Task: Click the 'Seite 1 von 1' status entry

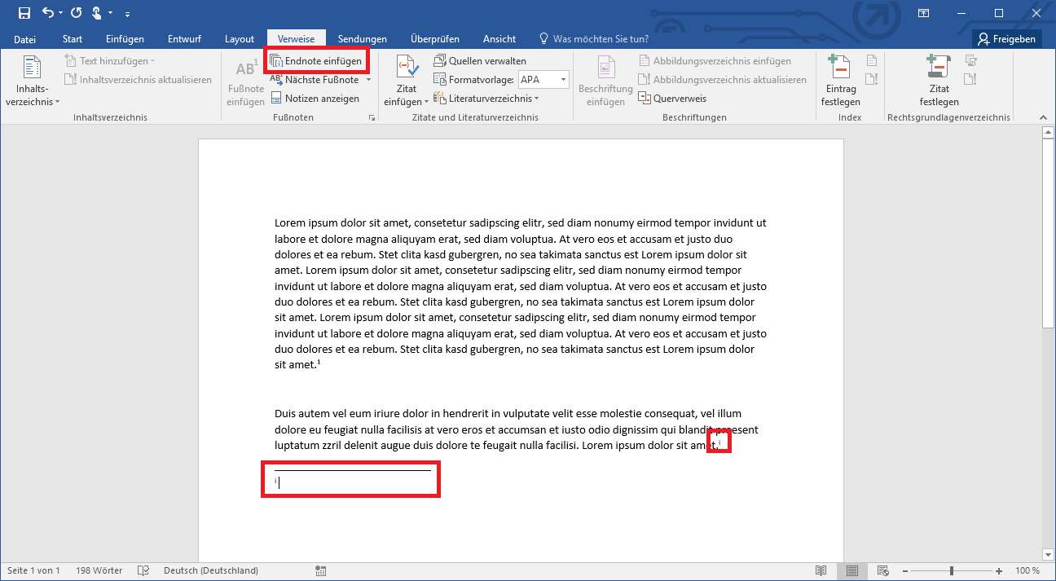Action: tap(35, 570)
